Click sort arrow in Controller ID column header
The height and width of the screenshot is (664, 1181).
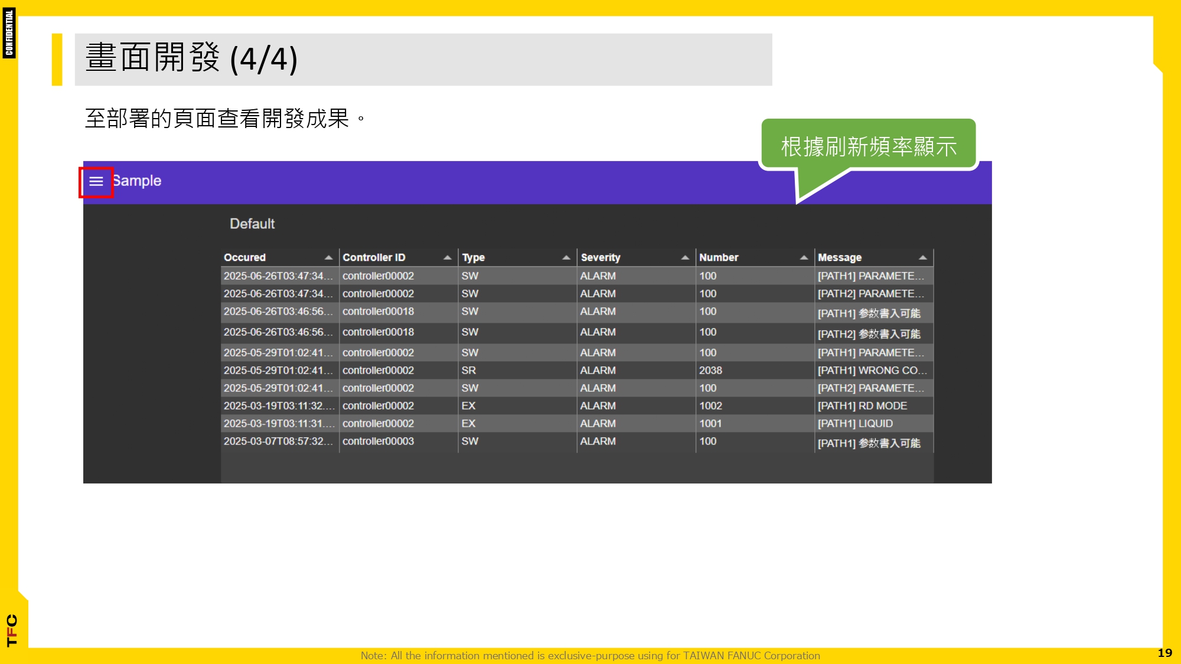pos(447,258)
